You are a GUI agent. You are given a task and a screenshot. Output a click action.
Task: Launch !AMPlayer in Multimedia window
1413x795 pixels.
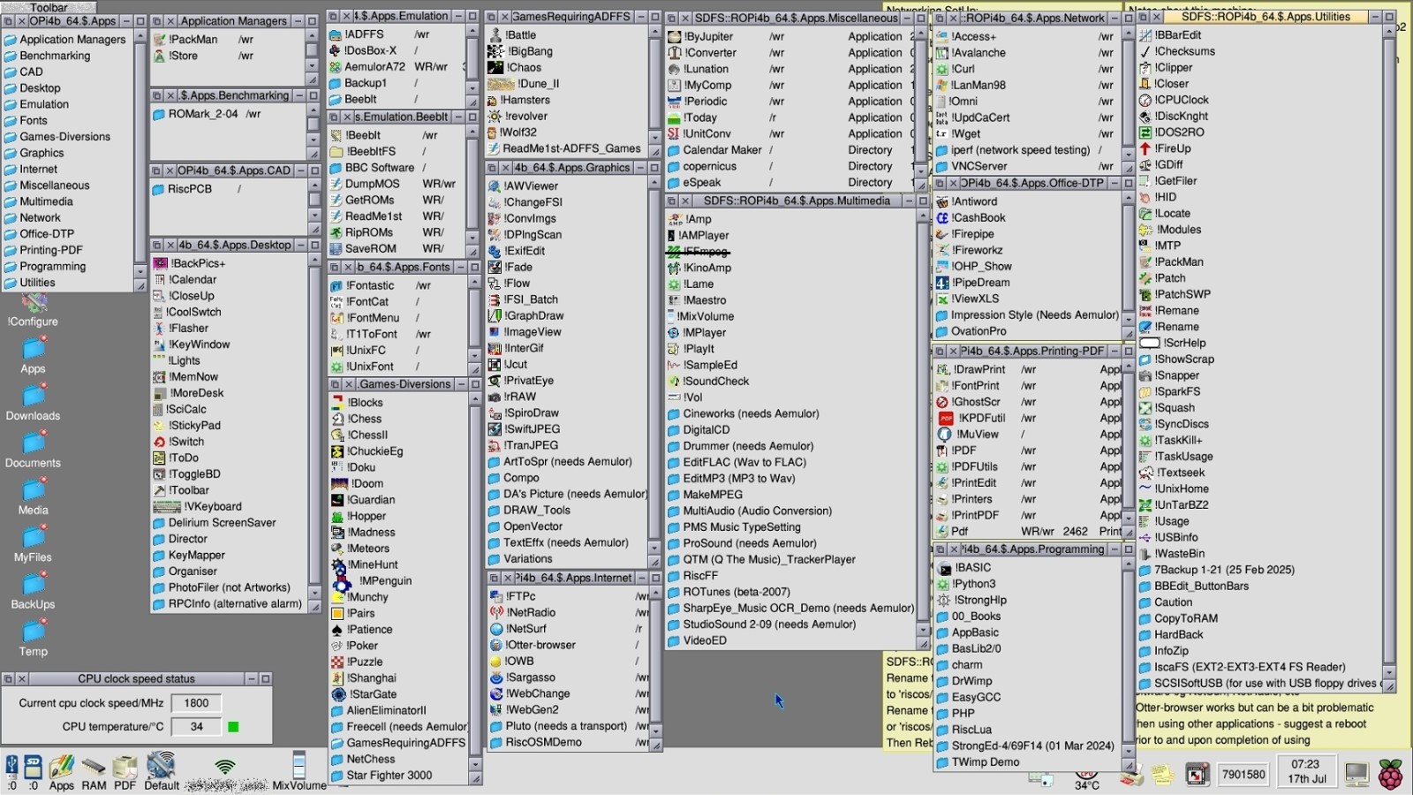pyautogui.click(x=698, y=236)
